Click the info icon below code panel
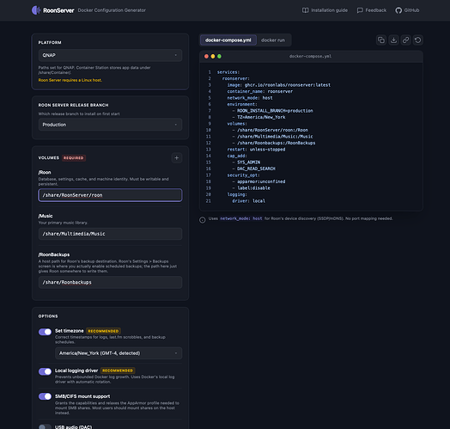This screenshot has width=450, height=429. coord(203,220)
